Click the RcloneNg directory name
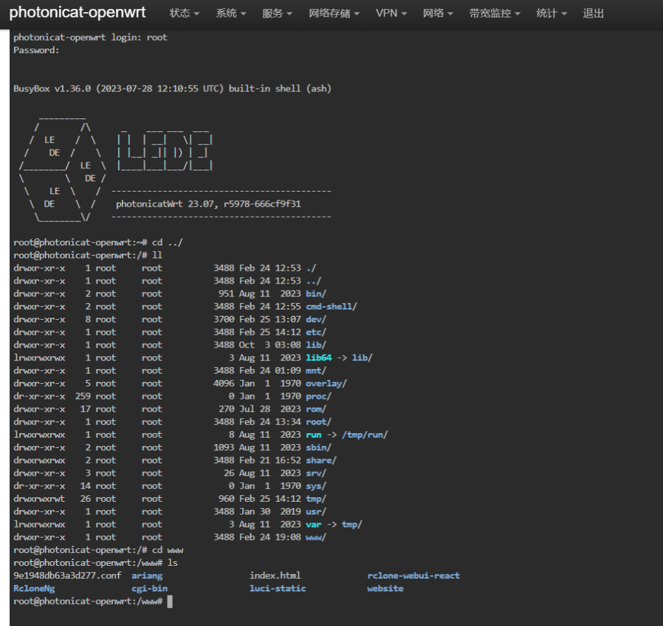Screen dimensions: 663x626 (34, 588)
